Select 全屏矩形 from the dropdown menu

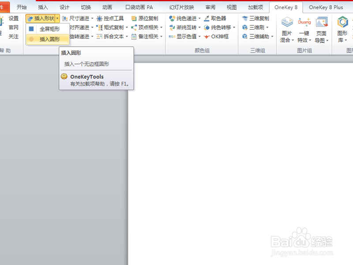coord(47,29)
